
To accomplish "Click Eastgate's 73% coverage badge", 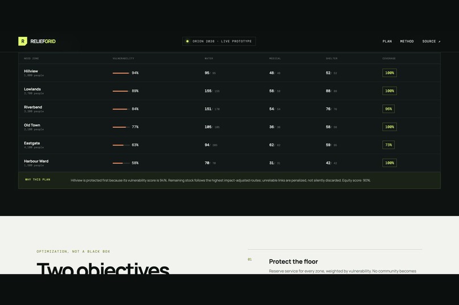I will (388, 145).
